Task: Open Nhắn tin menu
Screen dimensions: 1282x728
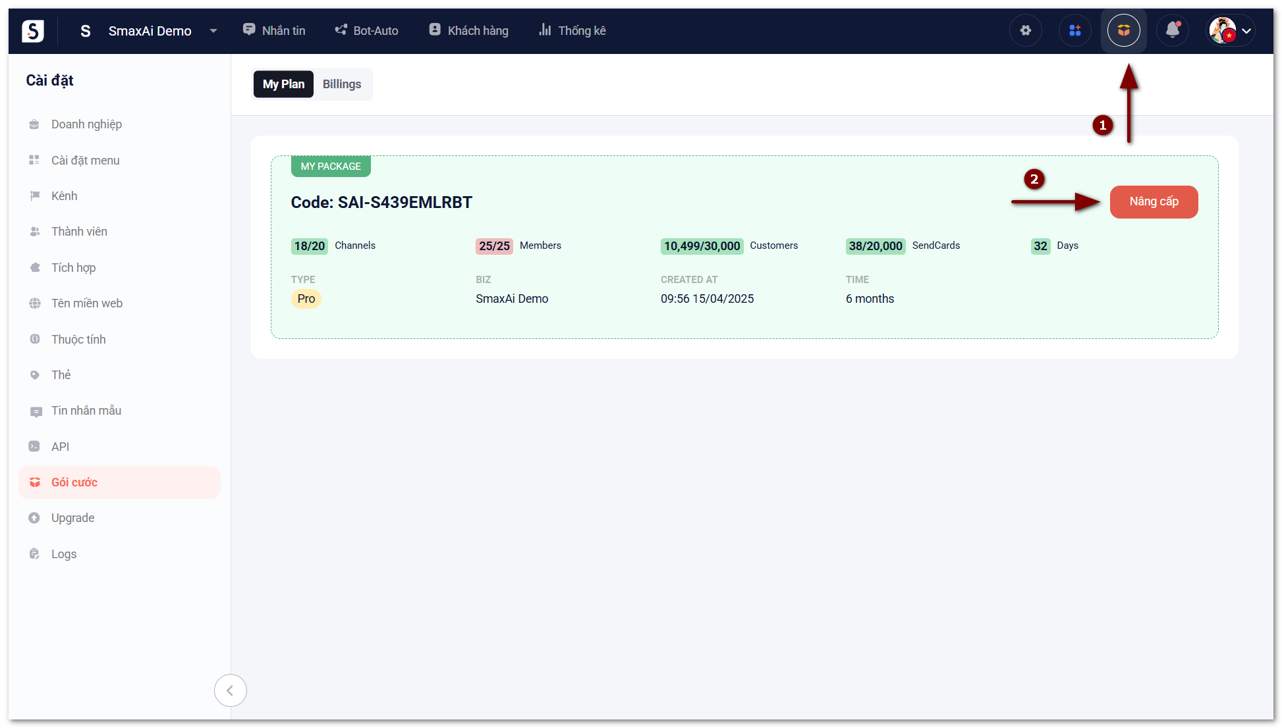Action: (x=274, y=30)
